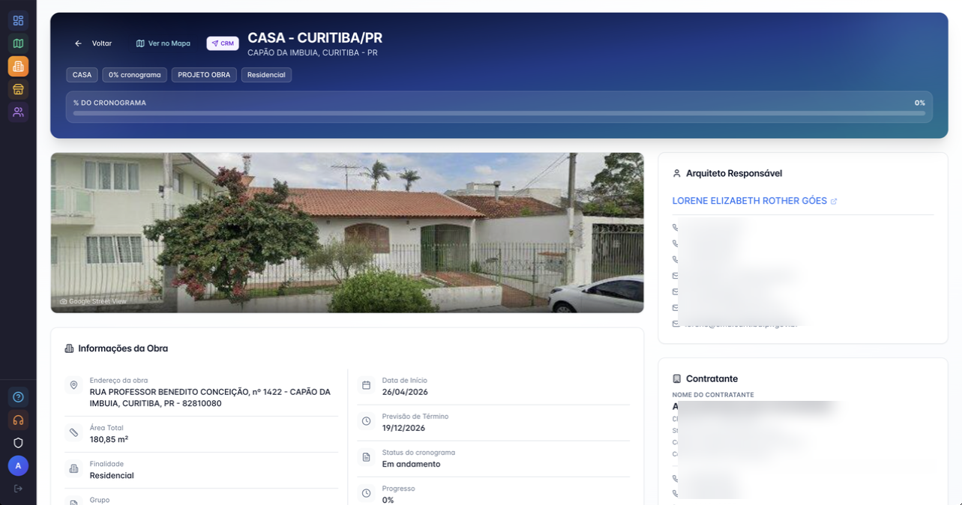Screen dimensions: 962x505
Task: Click the Arquiteto Responsável heading
Action: click(734, 173)
